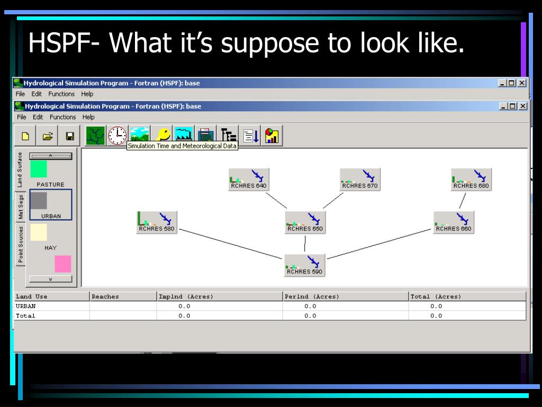This screenshot has height=407, width=542.
Task: Open Help menu in the back window
Action: pos(87,94)
